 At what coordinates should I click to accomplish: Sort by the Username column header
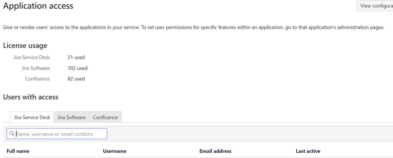pos(114,151)
